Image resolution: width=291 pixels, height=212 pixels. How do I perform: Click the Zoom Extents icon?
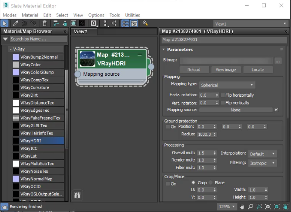tap(268, 206)
